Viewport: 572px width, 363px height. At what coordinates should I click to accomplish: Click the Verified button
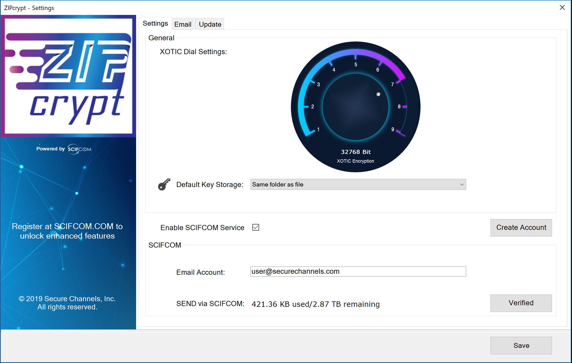pyautogui.click(x=521, y=303)
